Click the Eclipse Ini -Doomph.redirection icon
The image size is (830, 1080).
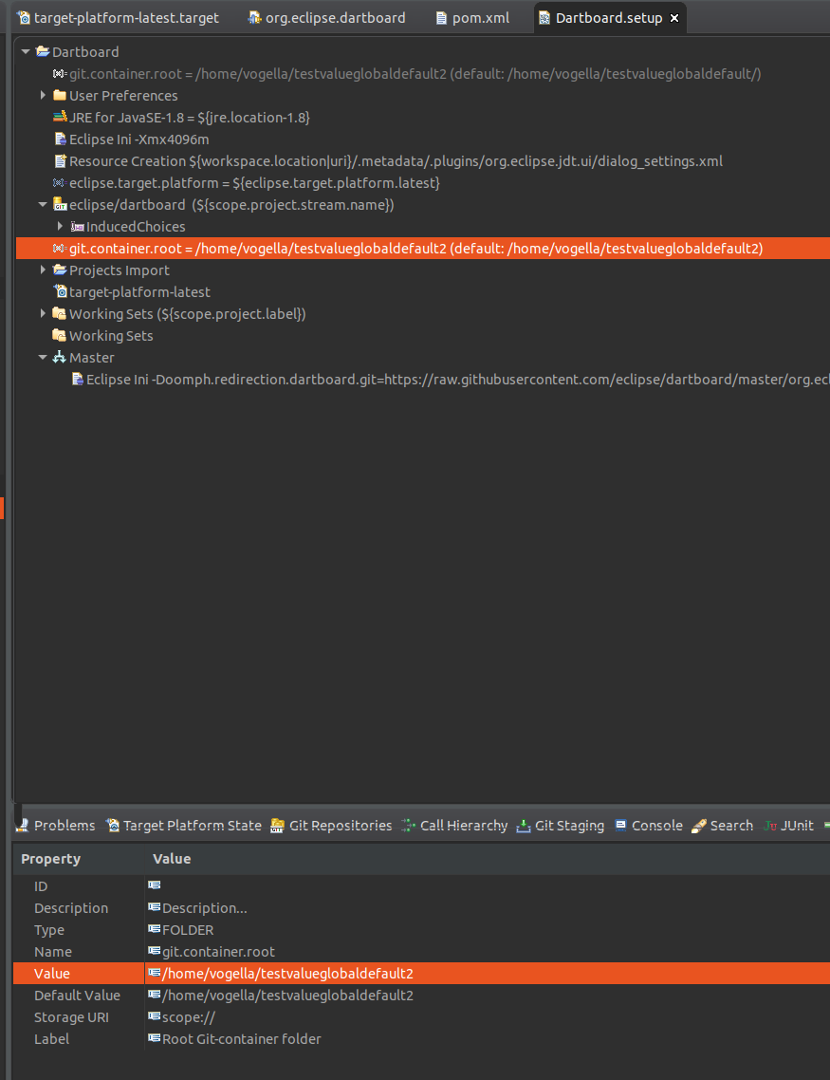pyautogui.click(x=77, y=380)
